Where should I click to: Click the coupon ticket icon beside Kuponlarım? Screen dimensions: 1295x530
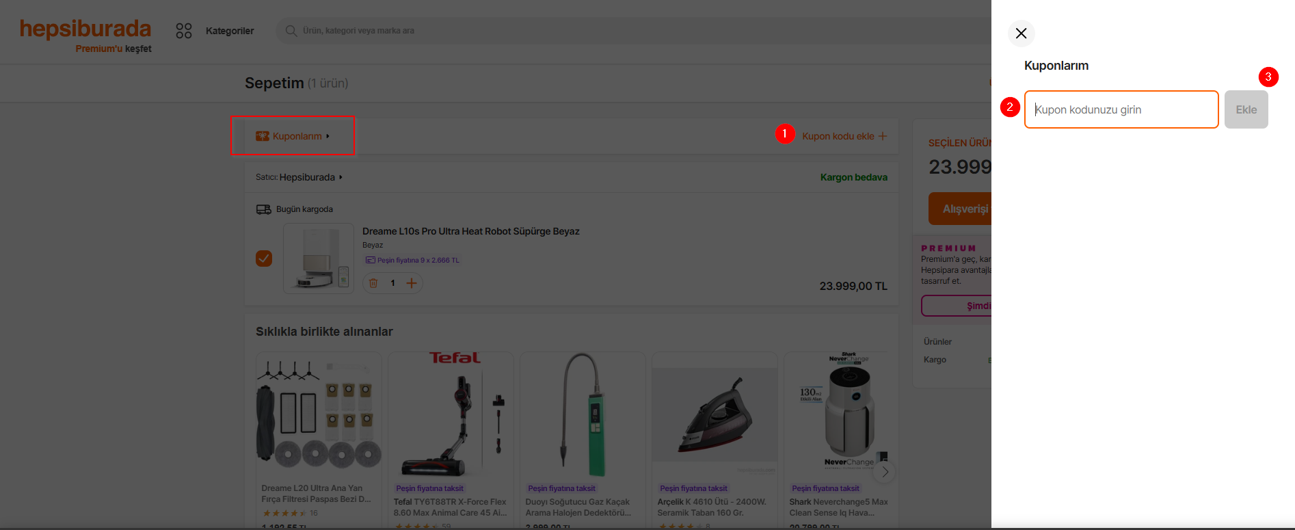262,136
